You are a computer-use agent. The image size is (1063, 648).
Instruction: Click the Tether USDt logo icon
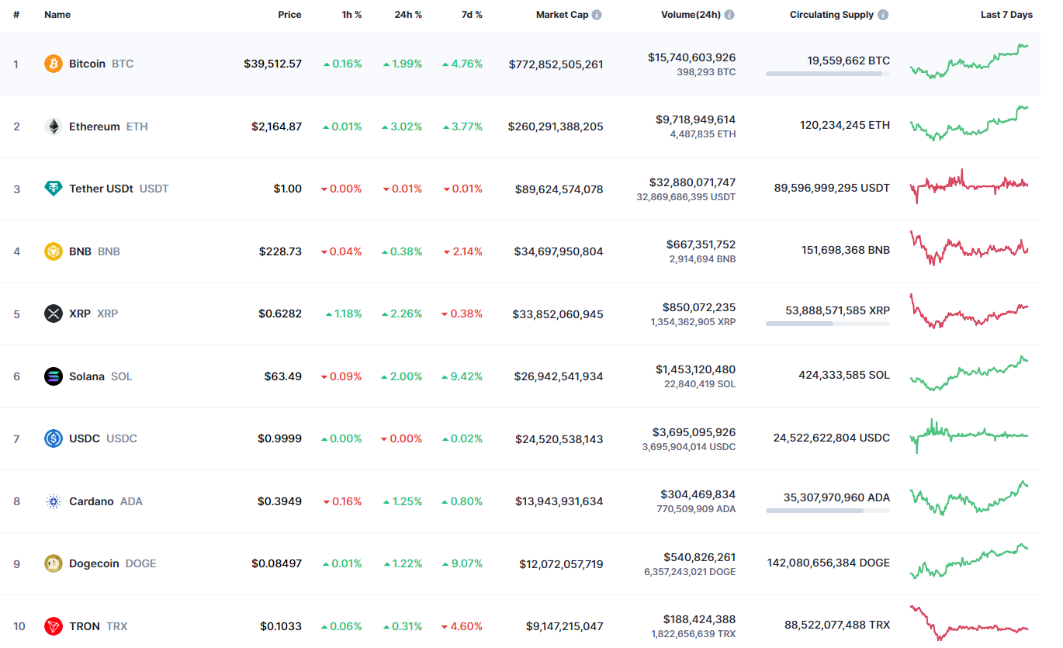pyautogui.click(x=54, y=189)
